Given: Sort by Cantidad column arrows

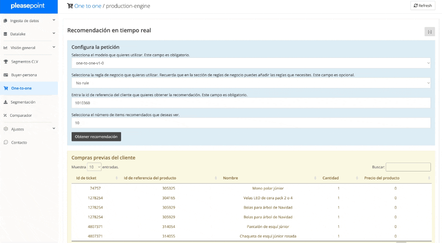Looking at the screenshot, I should pos(357,178).
